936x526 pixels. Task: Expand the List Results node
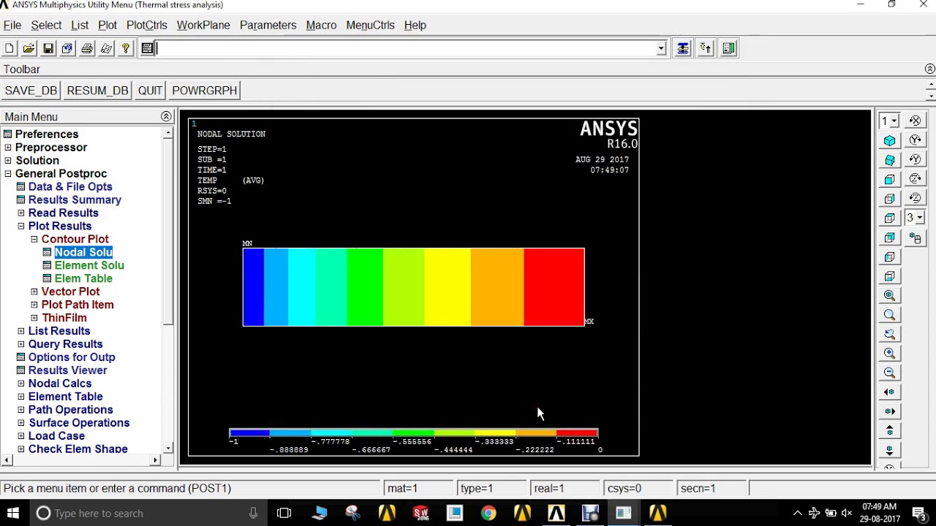pos(21,332)
